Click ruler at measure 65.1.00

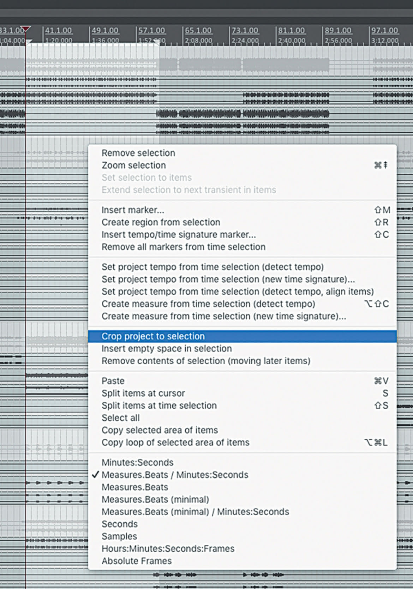pos(198,31)
